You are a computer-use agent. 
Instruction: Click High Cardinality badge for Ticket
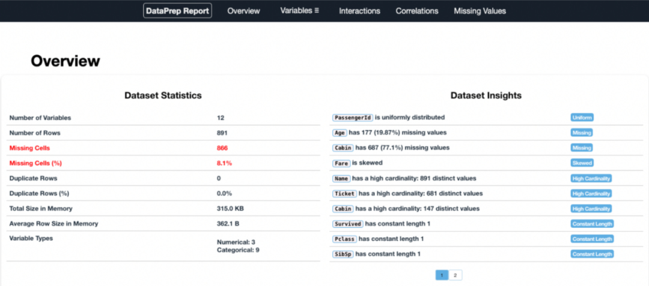coord(591,194)
